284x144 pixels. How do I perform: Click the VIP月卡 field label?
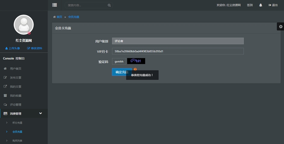(x=103, y=52)
